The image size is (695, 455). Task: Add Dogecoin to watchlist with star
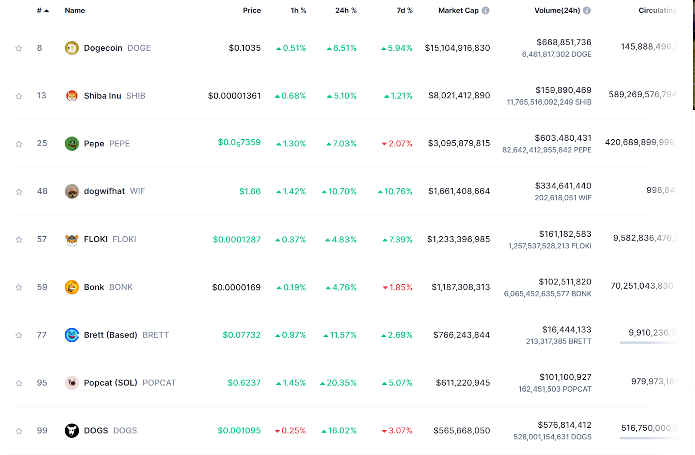coord(19,48)
